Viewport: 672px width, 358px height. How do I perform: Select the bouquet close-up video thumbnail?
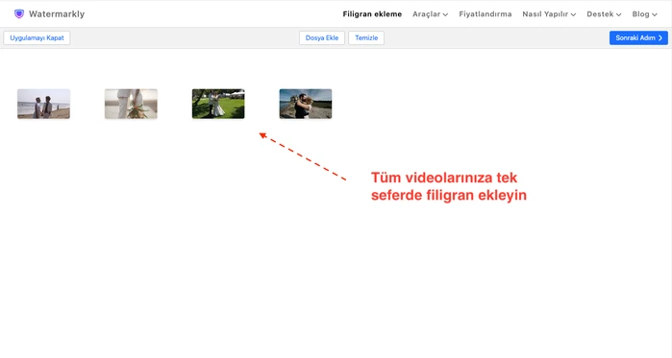pos(131,104)
